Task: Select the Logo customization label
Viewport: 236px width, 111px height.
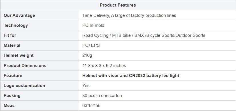Action: coord(24,86)
